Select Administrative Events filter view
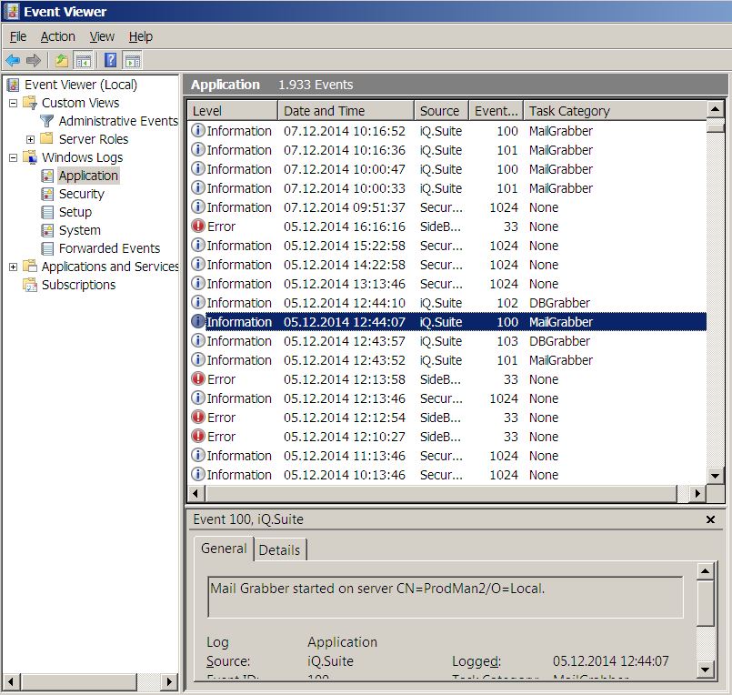732x695 pixels. tap(118, 121)
